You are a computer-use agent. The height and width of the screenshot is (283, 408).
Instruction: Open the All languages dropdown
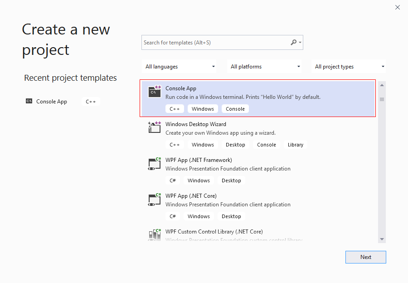(x=179, y=67)
